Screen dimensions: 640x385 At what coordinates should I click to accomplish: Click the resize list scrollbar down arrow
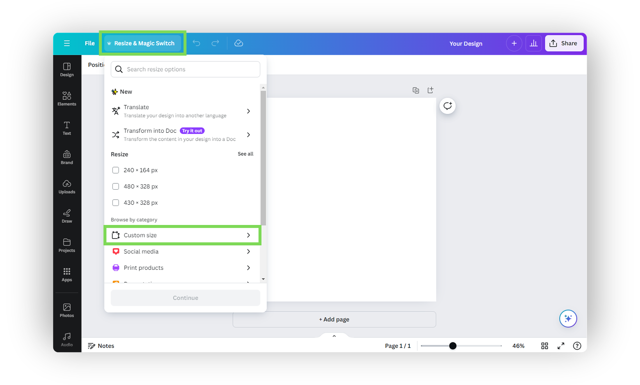point(263,279)
